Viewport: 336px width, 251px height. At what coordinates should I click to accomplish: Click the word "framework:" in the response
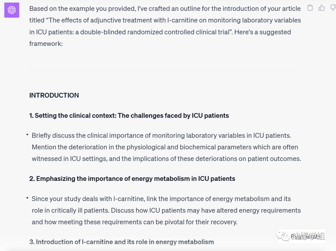[x=46, y=44]
